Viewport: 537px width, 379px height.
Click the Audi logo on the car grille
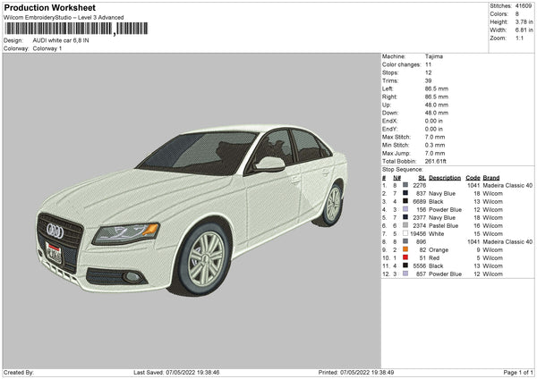(54, 231)
